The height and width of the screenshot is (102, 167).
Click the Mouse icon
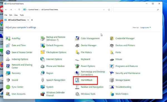click(x=112, y=60)
